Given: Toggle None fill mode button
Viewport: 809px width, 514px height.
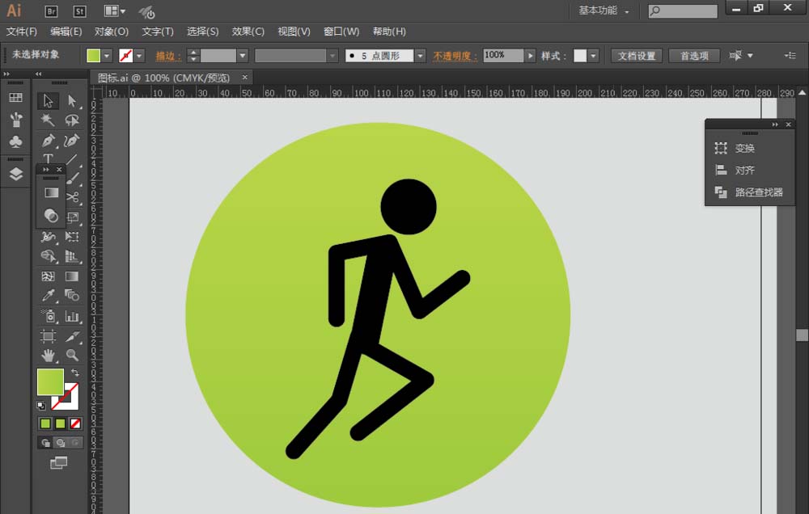Looking at the screenshot, I should [x=75, y=423].
